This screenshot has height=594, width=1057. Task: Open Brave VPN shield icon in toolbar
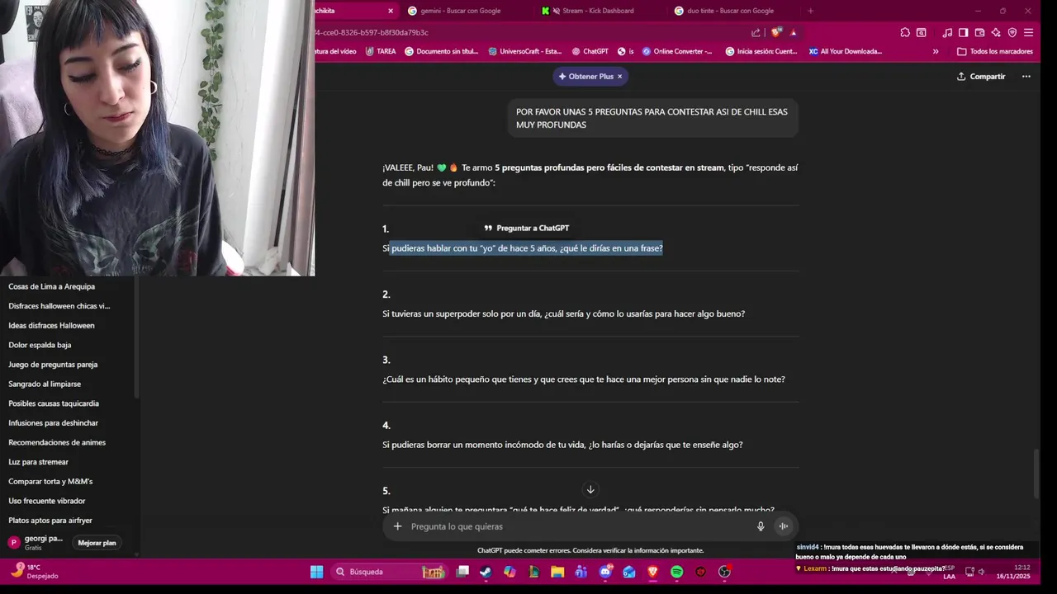point(1012,32)
